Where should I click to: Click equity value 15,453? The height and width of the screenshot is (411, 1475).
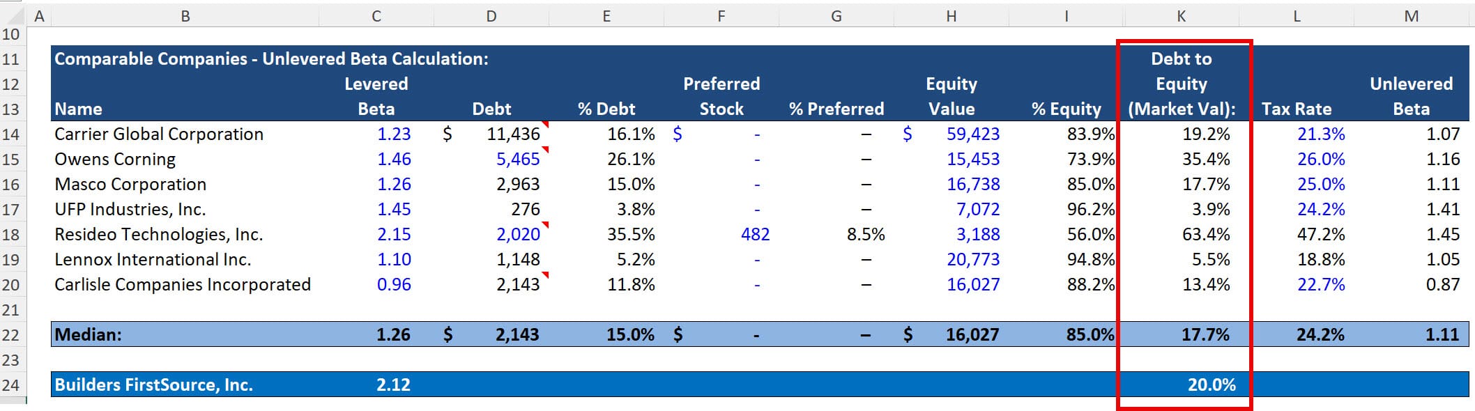(973, 159)
